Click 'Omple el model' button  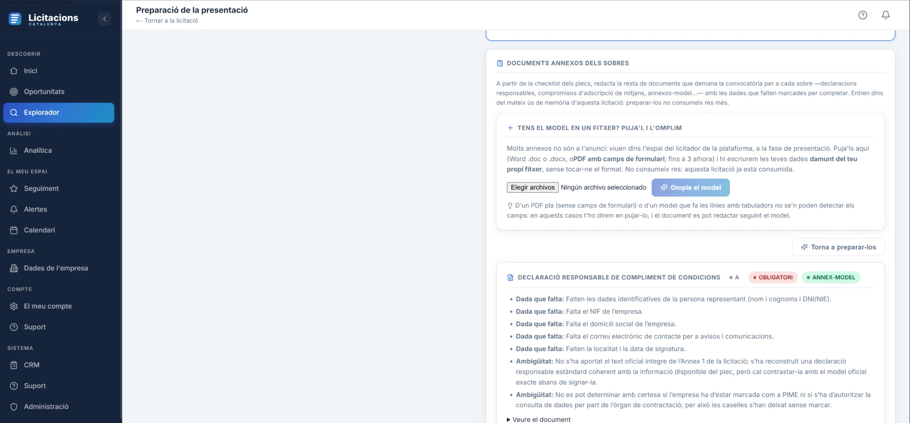click(x=690, y=188)
